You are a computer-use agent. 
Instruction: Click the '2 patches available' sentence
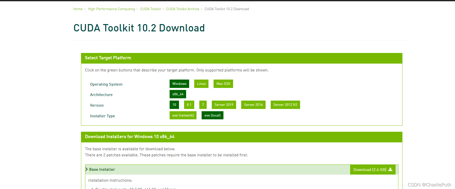166,155
